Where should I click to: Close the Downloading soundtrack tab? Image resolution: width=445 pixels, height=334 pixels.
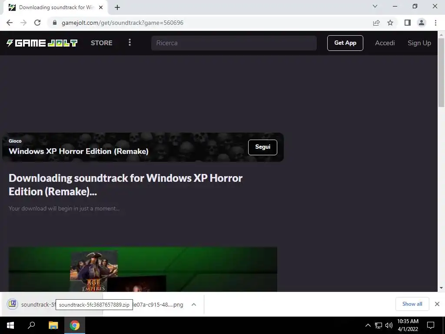click(101, 7)
